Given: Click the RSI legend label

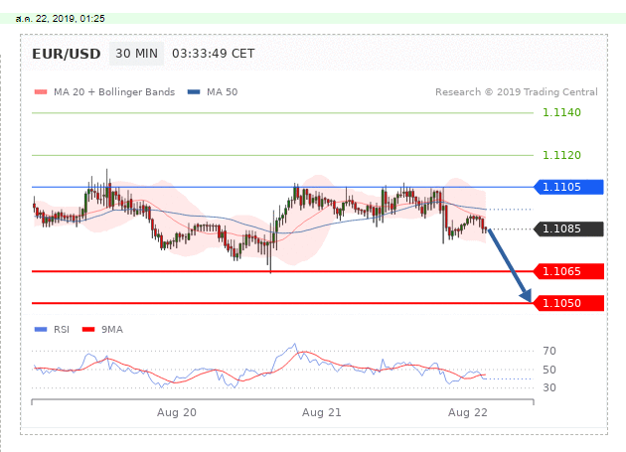Looking at the screenshot, I should [x=62, y=330].
